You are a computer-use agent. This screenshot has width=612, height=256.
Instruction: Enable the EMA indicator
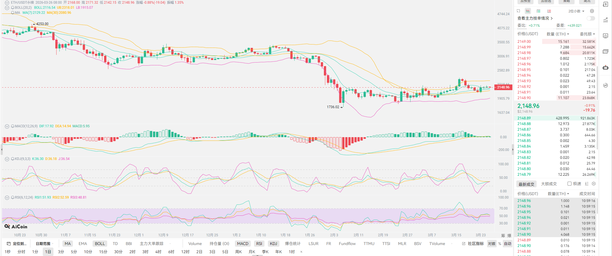(x=83, y=244)
